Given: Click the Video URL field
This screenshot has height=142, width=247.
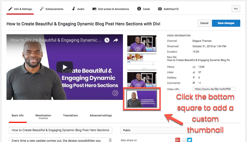Looking at the screenshot, I should click(x=214, y=89).
